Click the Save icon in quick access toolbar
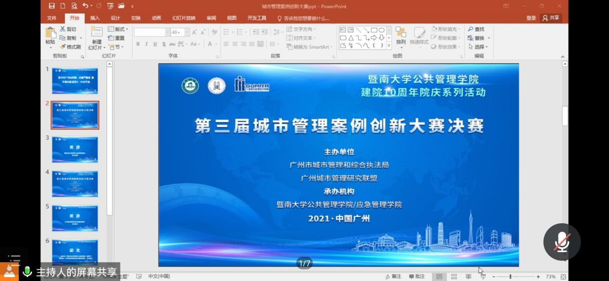The height and width of the screenshot is (281, 609). pyautogui.click(x=52, y=6)
